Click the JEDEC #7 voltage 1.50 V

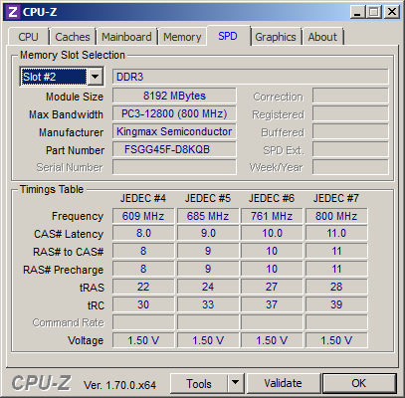click(336, 340)
